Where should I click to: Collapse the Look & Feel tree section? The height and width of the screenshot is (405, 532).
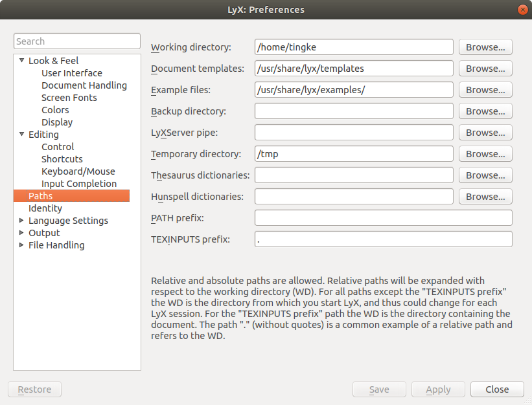[22, 61]
